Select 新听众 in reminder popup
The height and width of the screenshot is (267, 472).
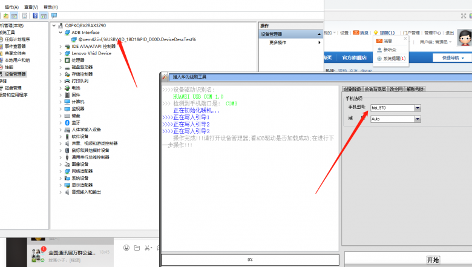tap(391, 50)
